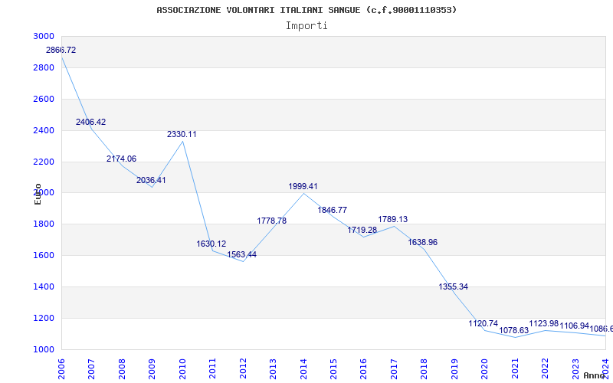Image resolution: width=613 pixels, height=383 pixels.
Task: Select the 1355.34 data label for 2019
Action: tap(453, 286)
